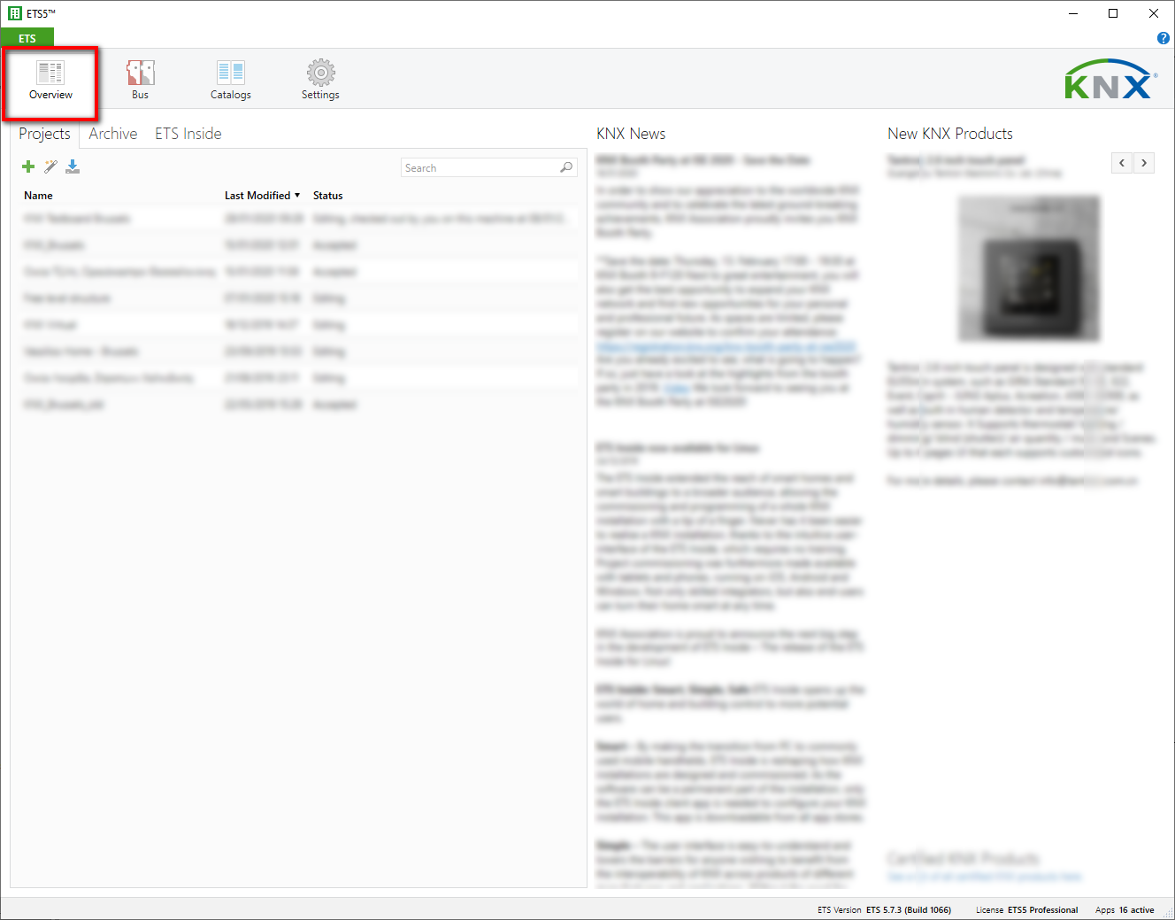Show previous KNX product arrow
This screenshot has width=1175, height=920.
tap(1122, 163)
